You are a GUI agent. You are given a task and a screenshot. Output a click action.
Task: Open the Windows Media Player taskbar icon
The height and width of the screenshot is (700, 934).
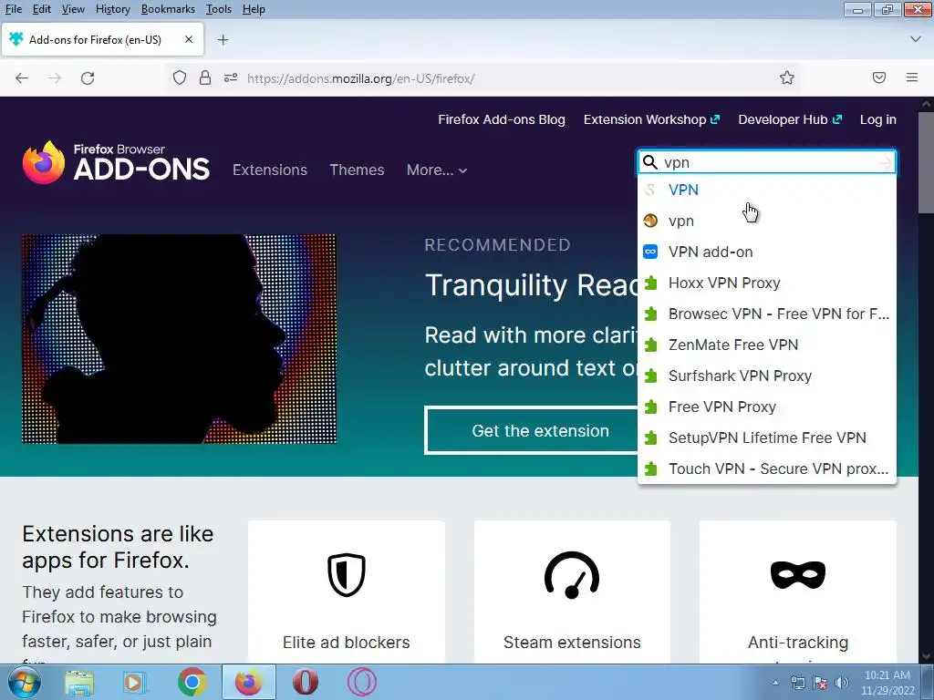point(135,682)
